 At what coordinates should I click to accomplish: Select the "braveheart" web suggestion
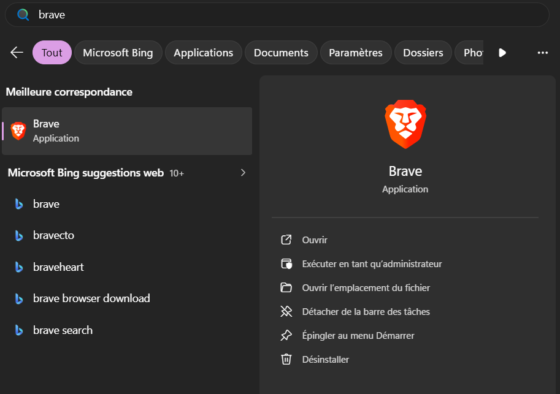click(127, 267)
